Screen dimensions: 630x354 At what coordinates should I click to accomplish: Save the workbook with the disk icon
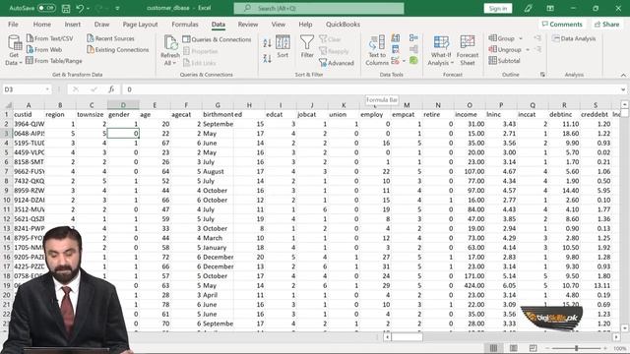(x=66, y=8)
